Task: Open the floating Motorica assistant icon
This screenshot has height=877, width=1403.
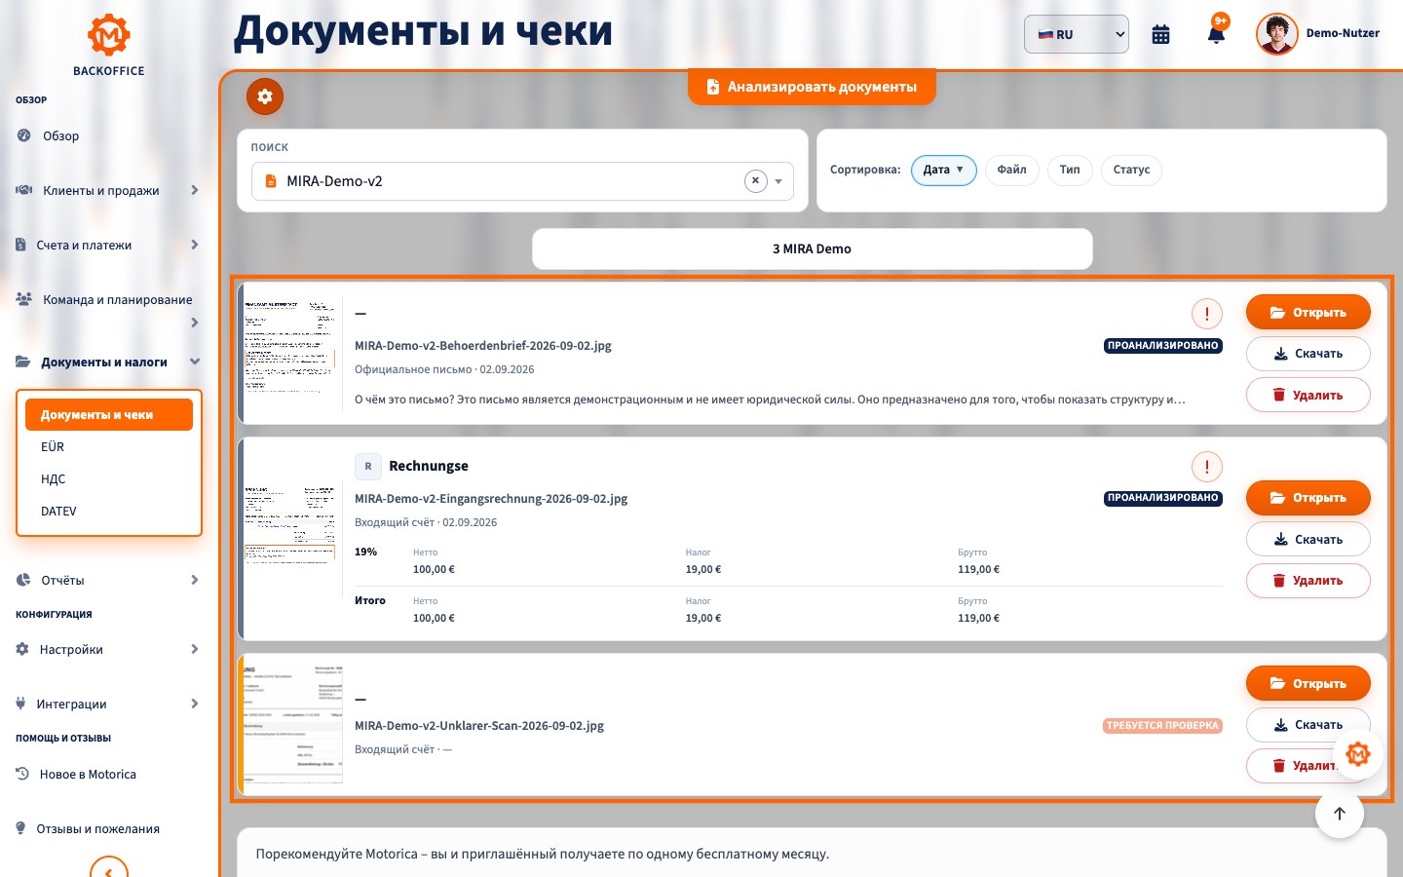Action: [x=1357, y=754]
